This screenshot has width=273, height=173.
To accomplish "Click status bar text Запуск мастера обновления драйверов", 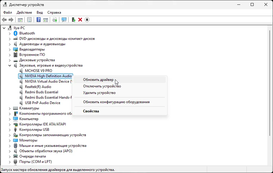I will pyautogui.click(x=58, y=170).
